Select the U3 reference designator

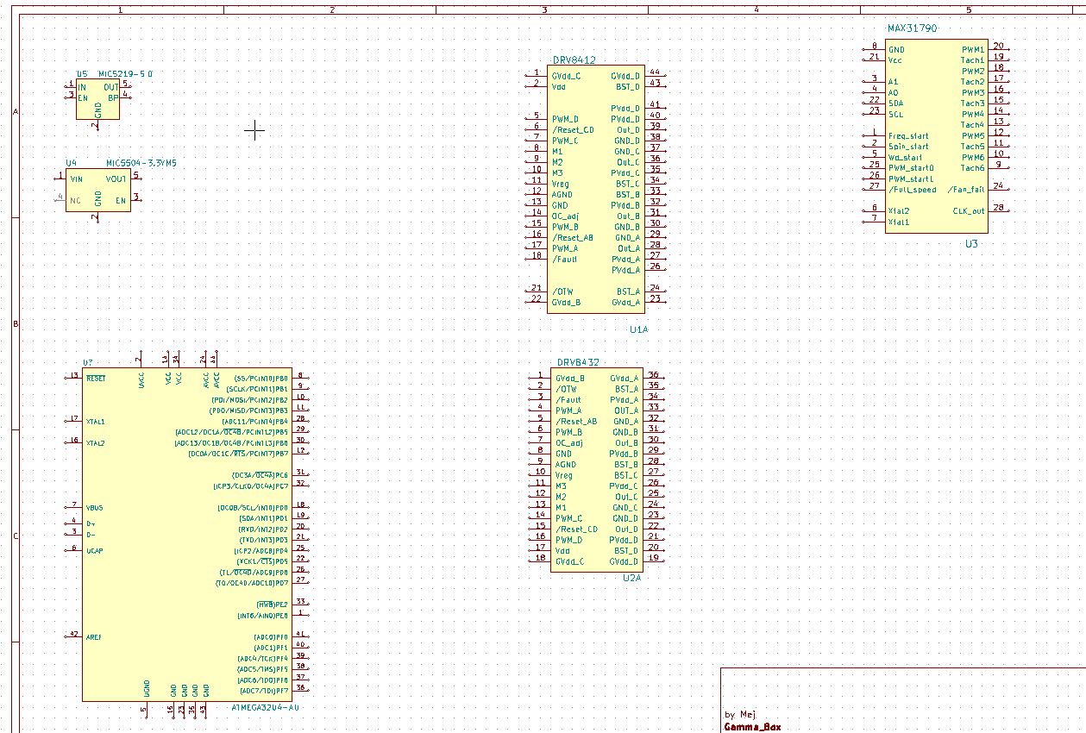971,244
